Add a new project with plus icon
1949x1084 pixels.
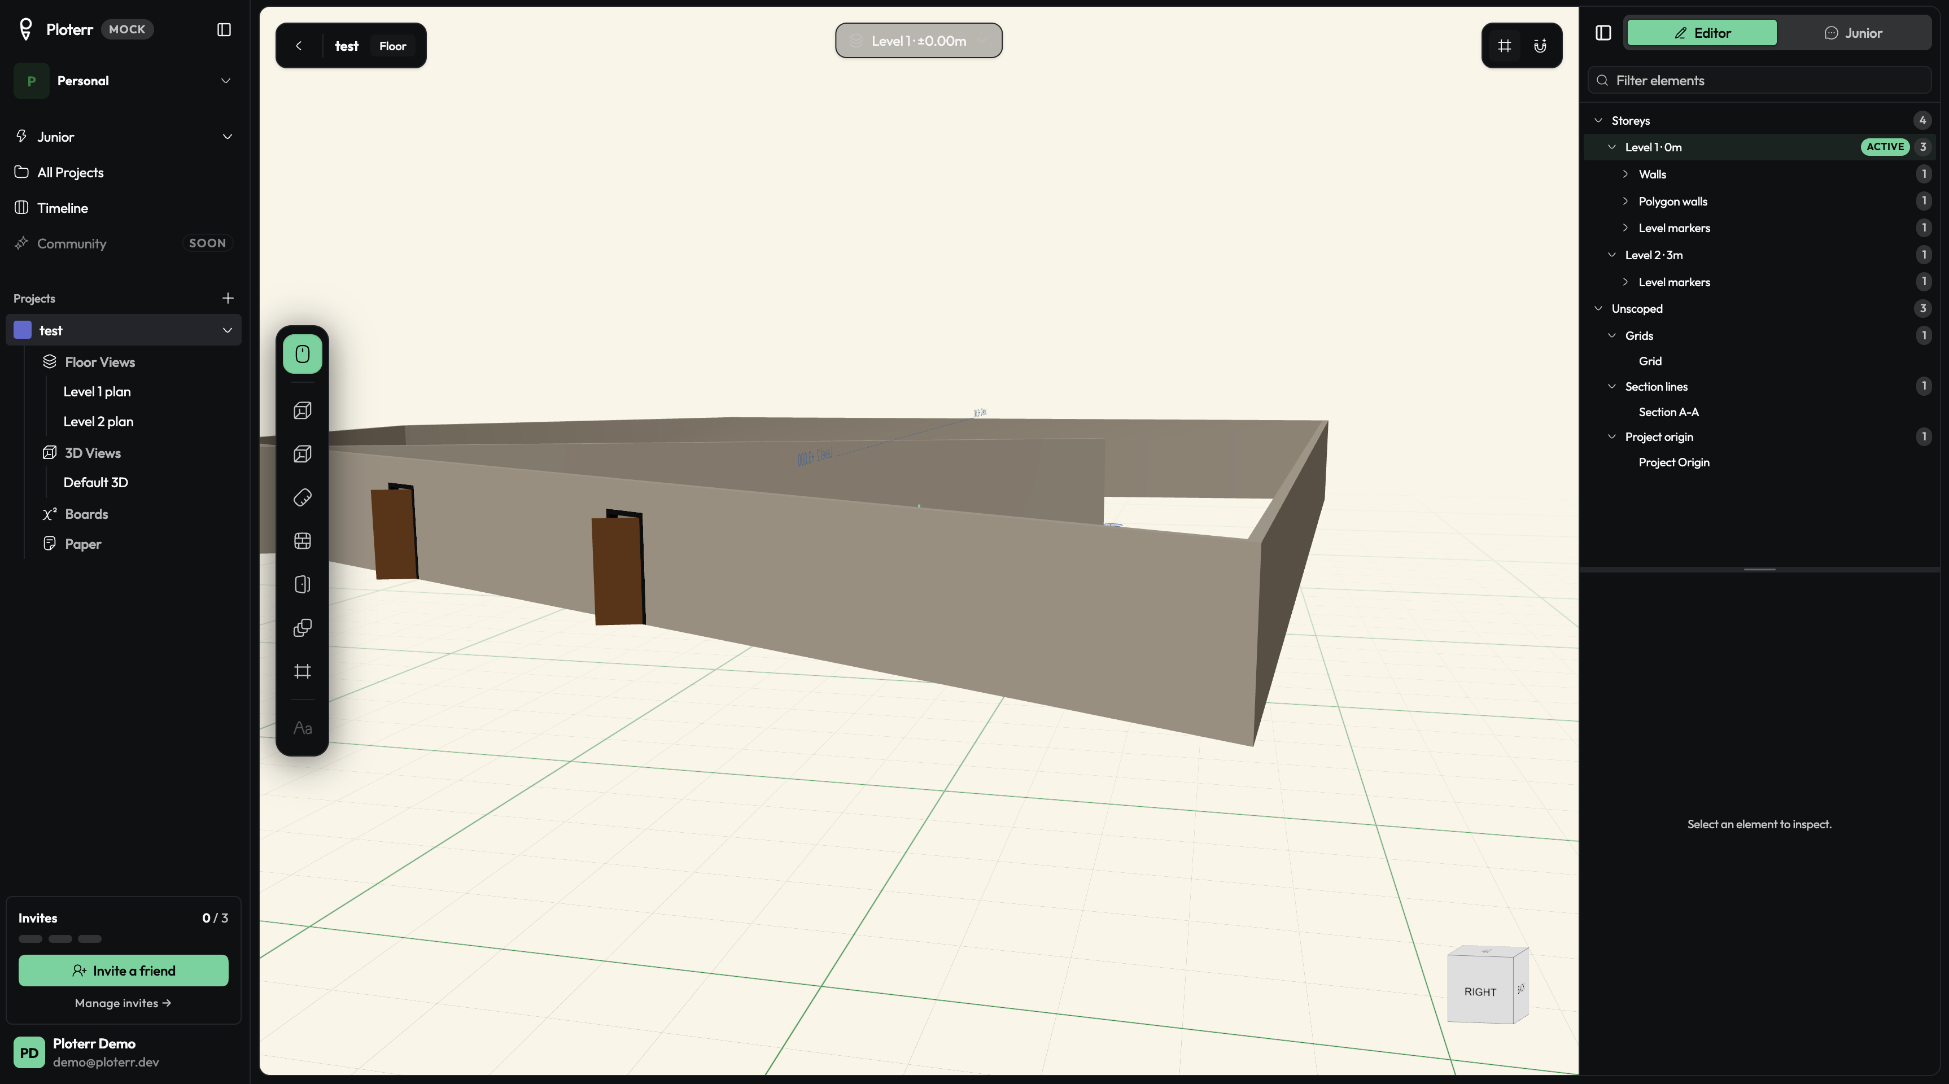pyautogui.click(x=228, y=298)
